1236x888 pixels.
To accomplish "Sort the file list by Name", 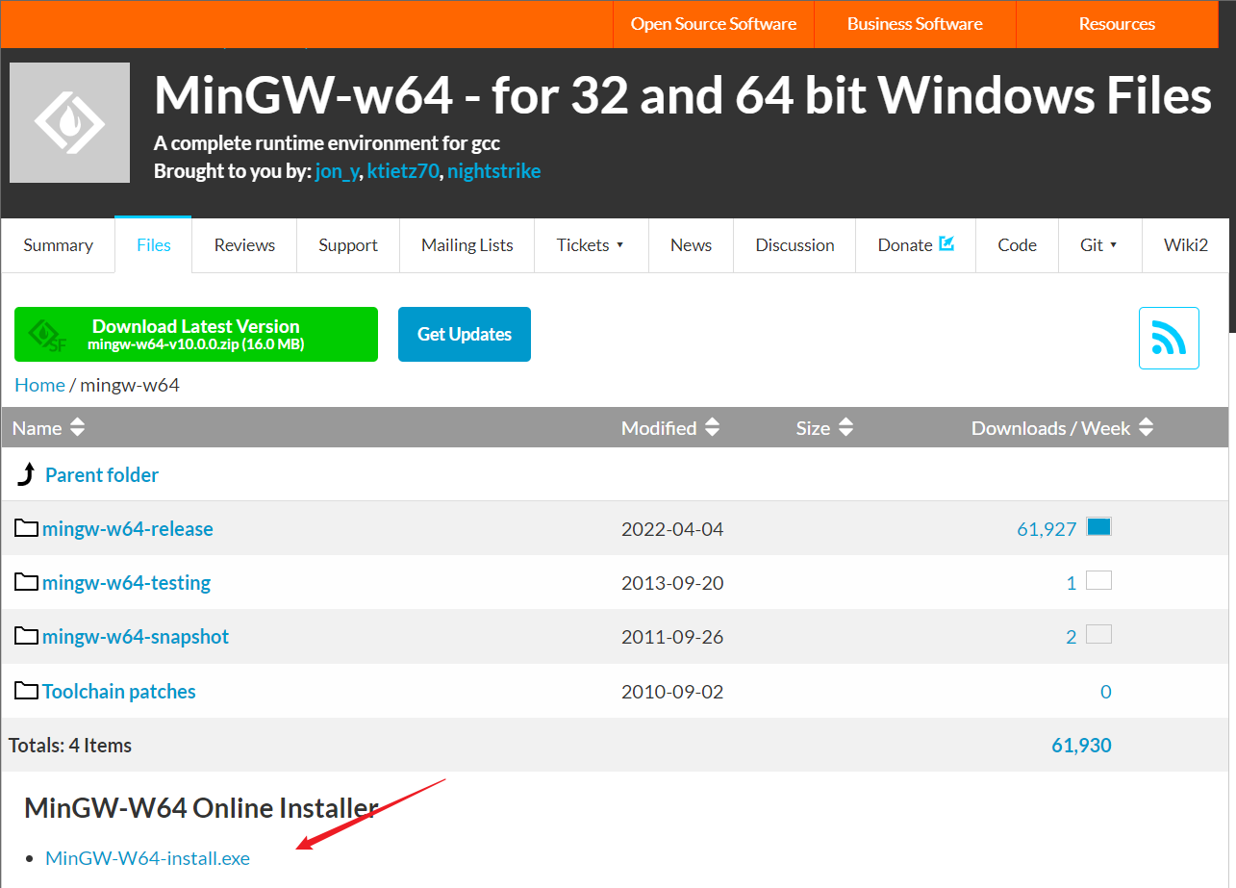I will click(48, 427).
